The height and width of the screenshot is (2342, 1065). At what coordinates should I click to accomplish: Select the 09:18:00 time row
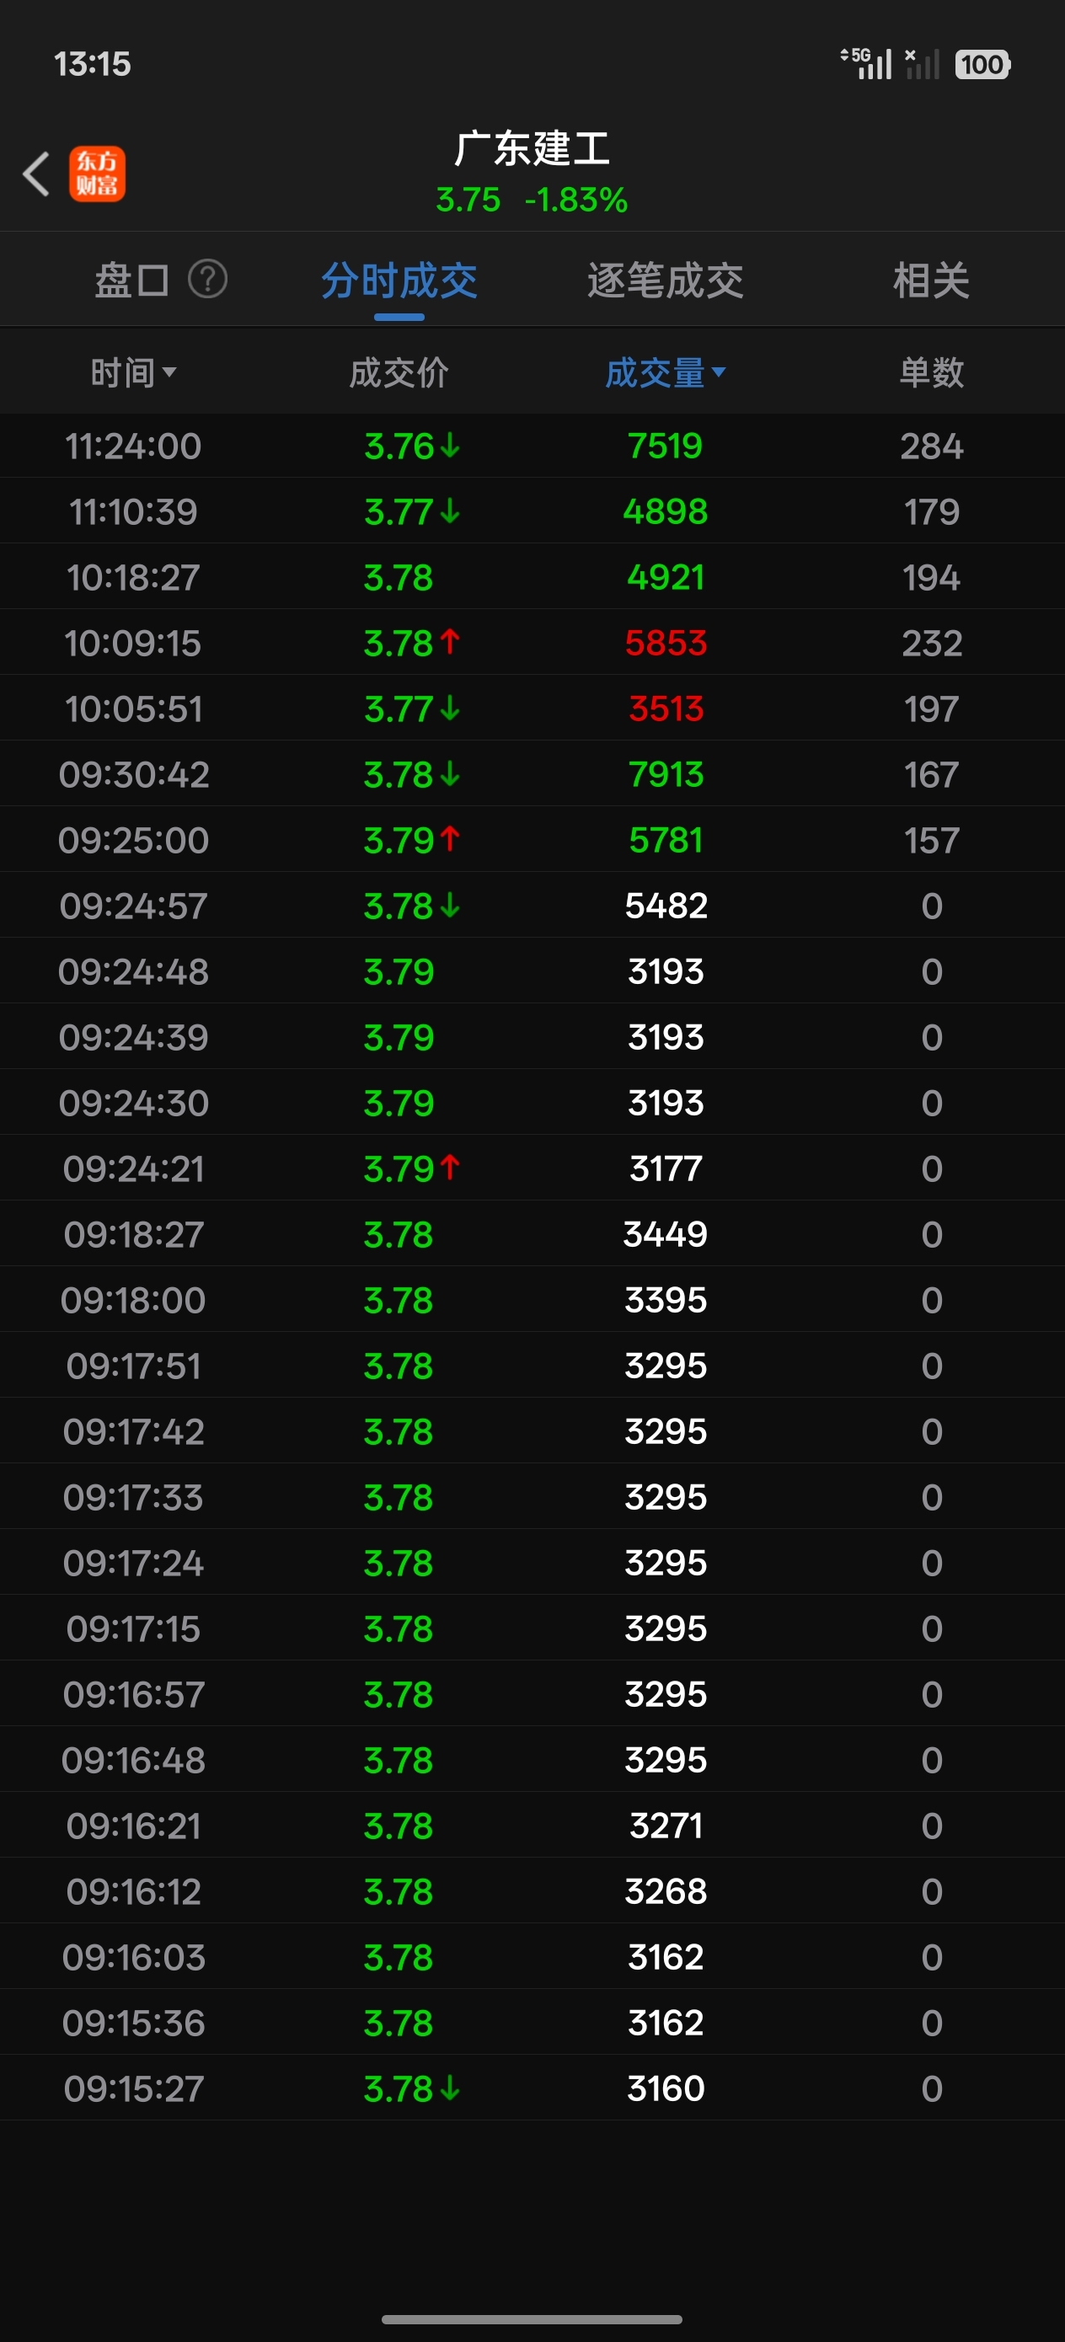tap(532, 1299)
